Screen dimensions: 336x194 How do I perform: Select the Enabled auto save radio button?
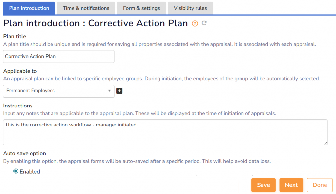16,171
